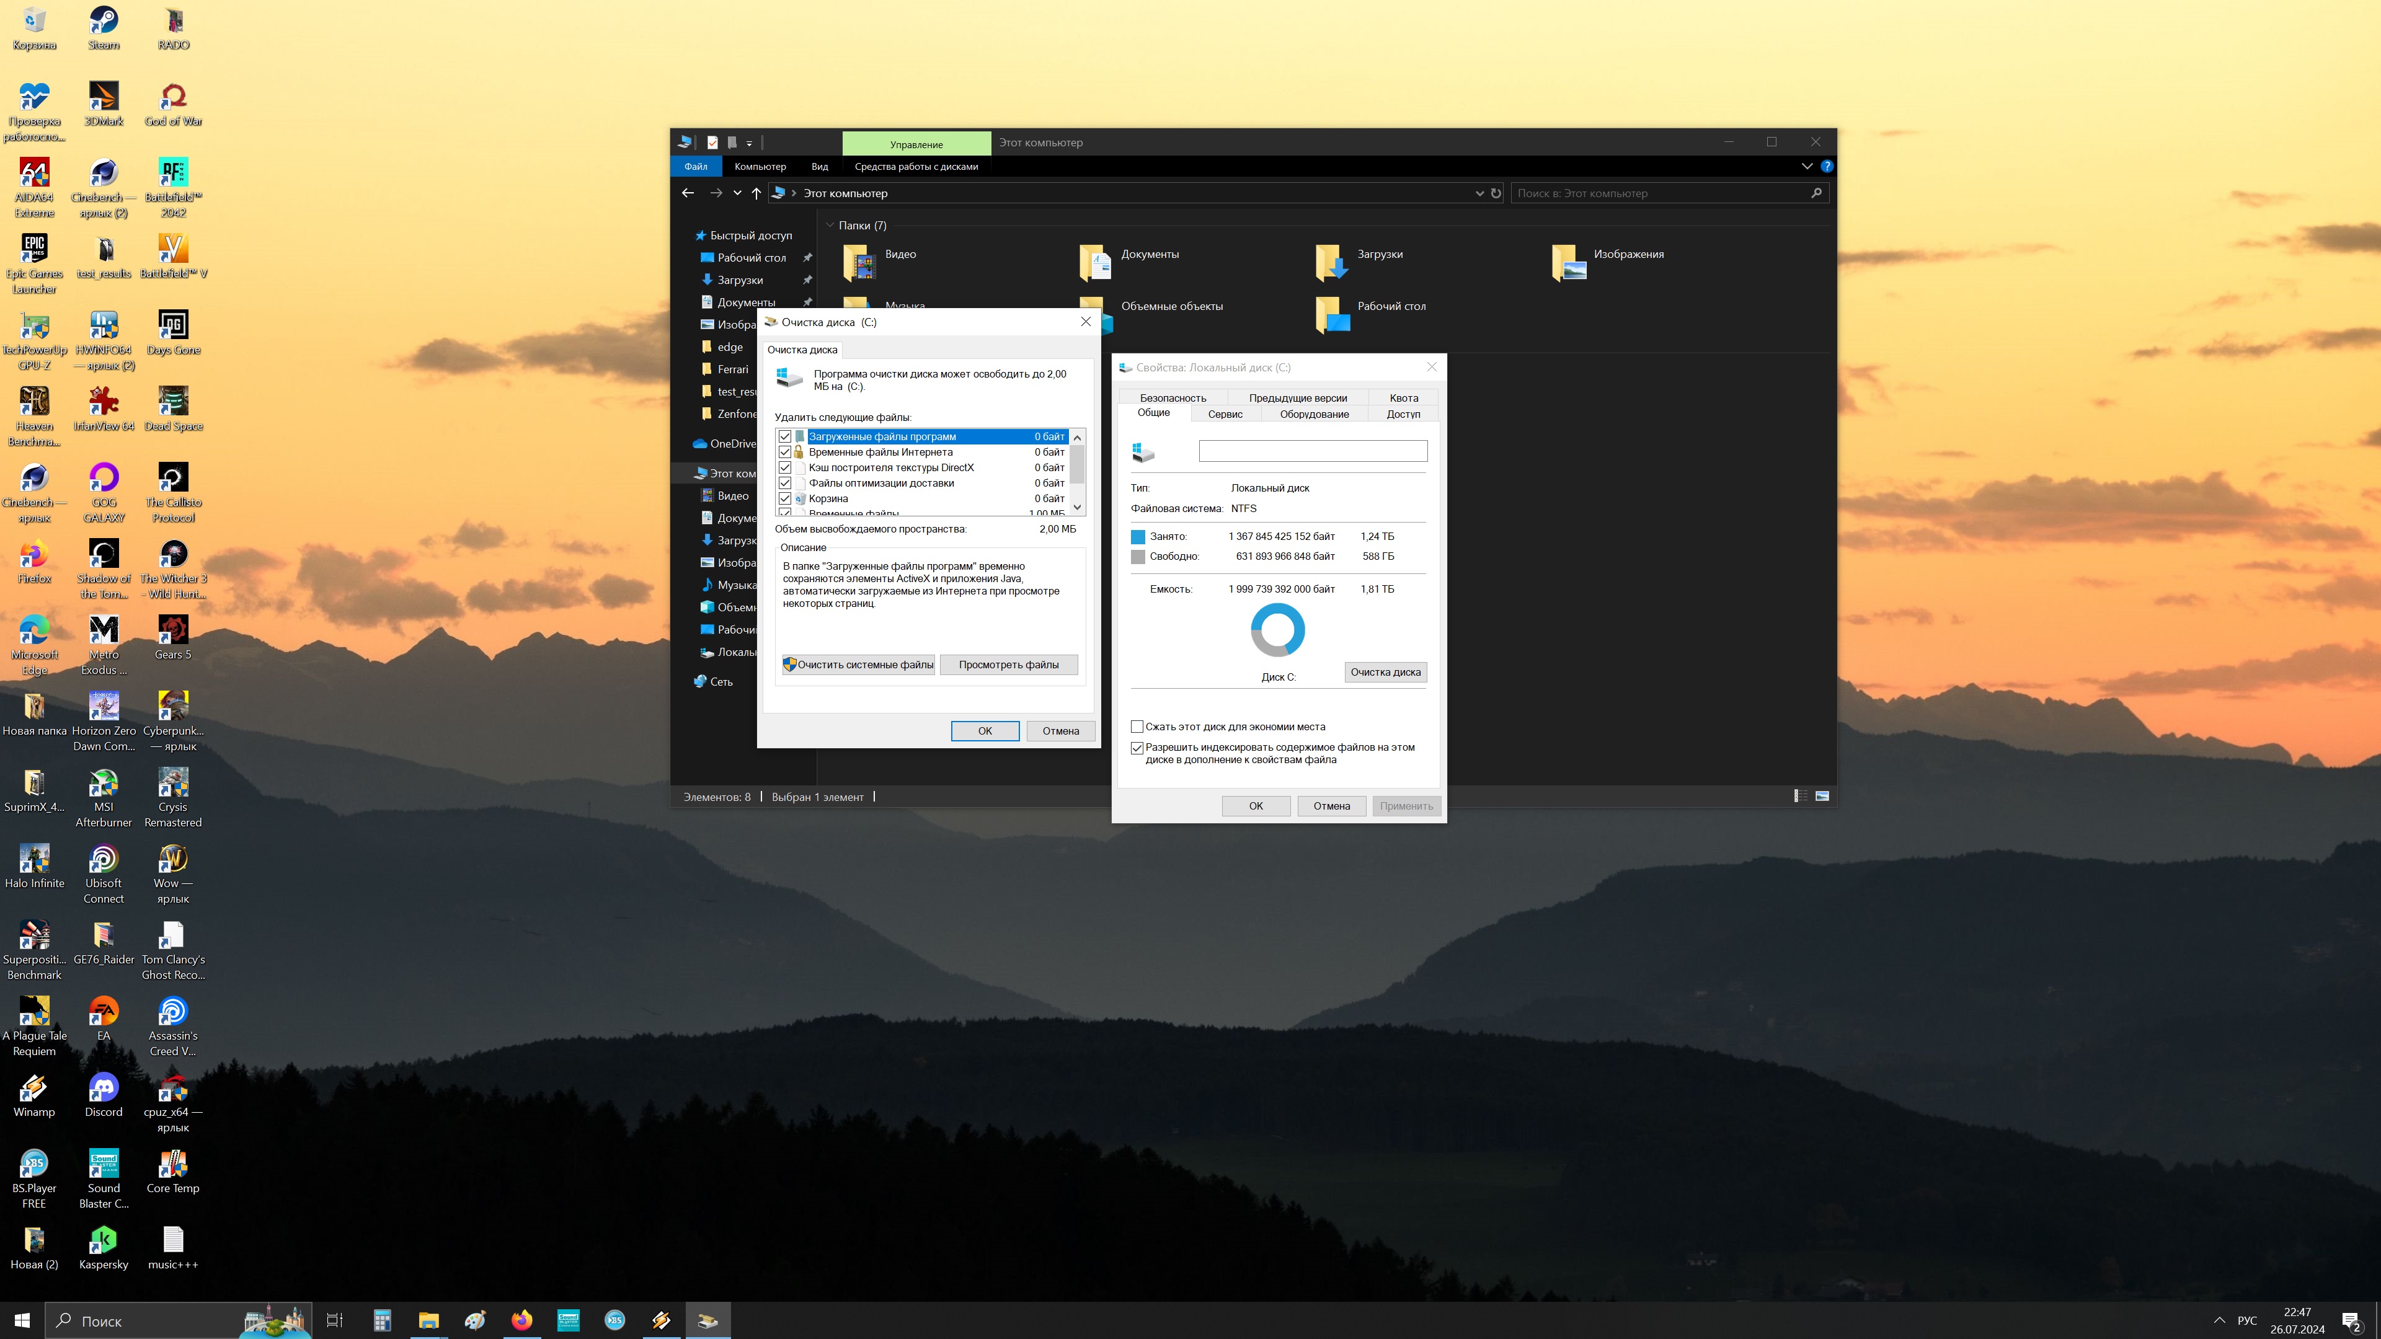Uncheck the Корзина cleanup checkbox
The image size is (2381, 1339).
tap(785, 498)
